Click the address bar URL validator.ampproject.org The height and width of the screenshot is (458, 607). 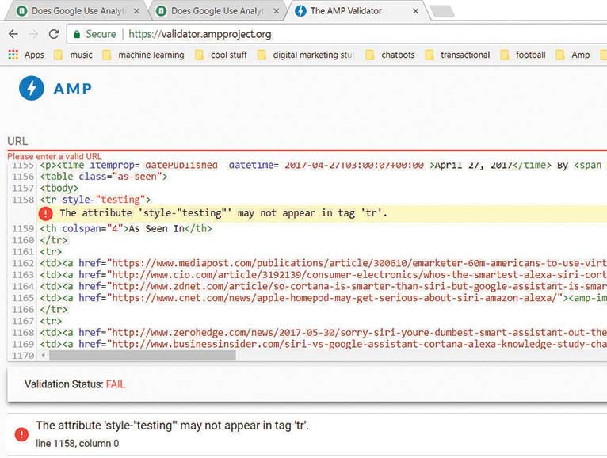[x=200, y=34]
